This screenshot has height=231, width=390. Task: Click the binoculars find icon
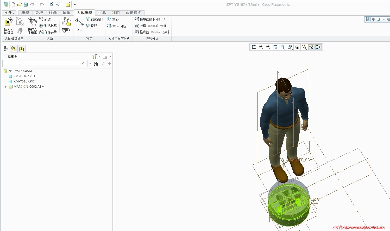[96, 63]
